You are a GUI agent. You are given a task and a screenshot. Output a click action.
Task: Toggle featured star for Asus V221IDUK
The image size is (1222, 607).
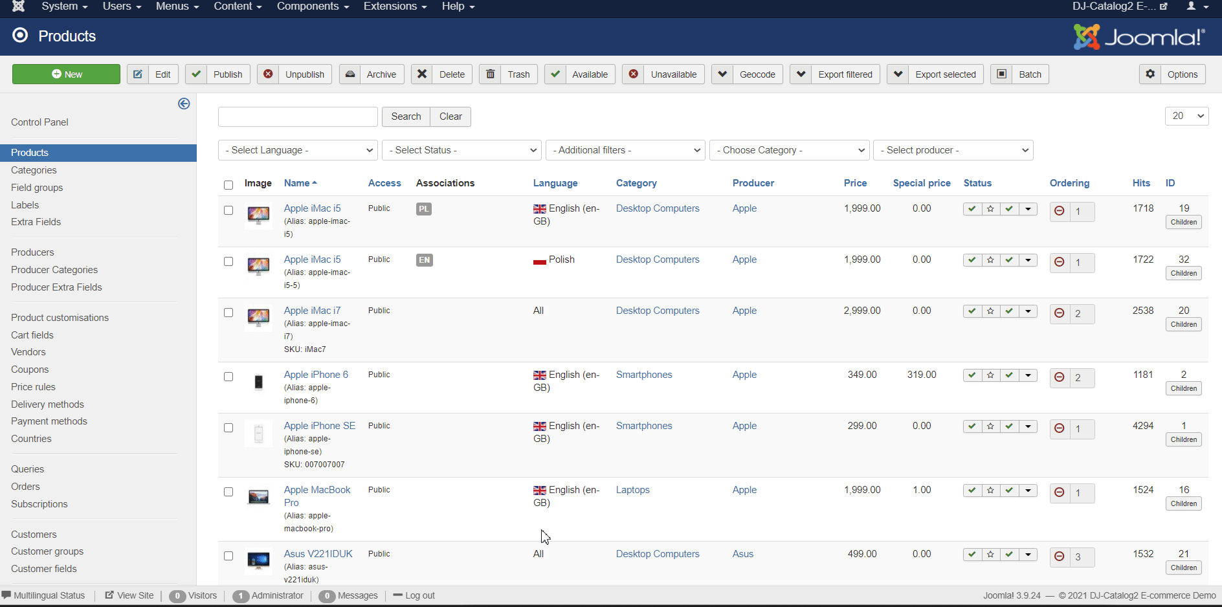[991, 555]
